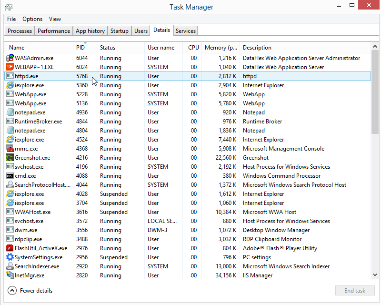
Task: Click the Task Manager title bar icon
Action: [x=9, y=7]
